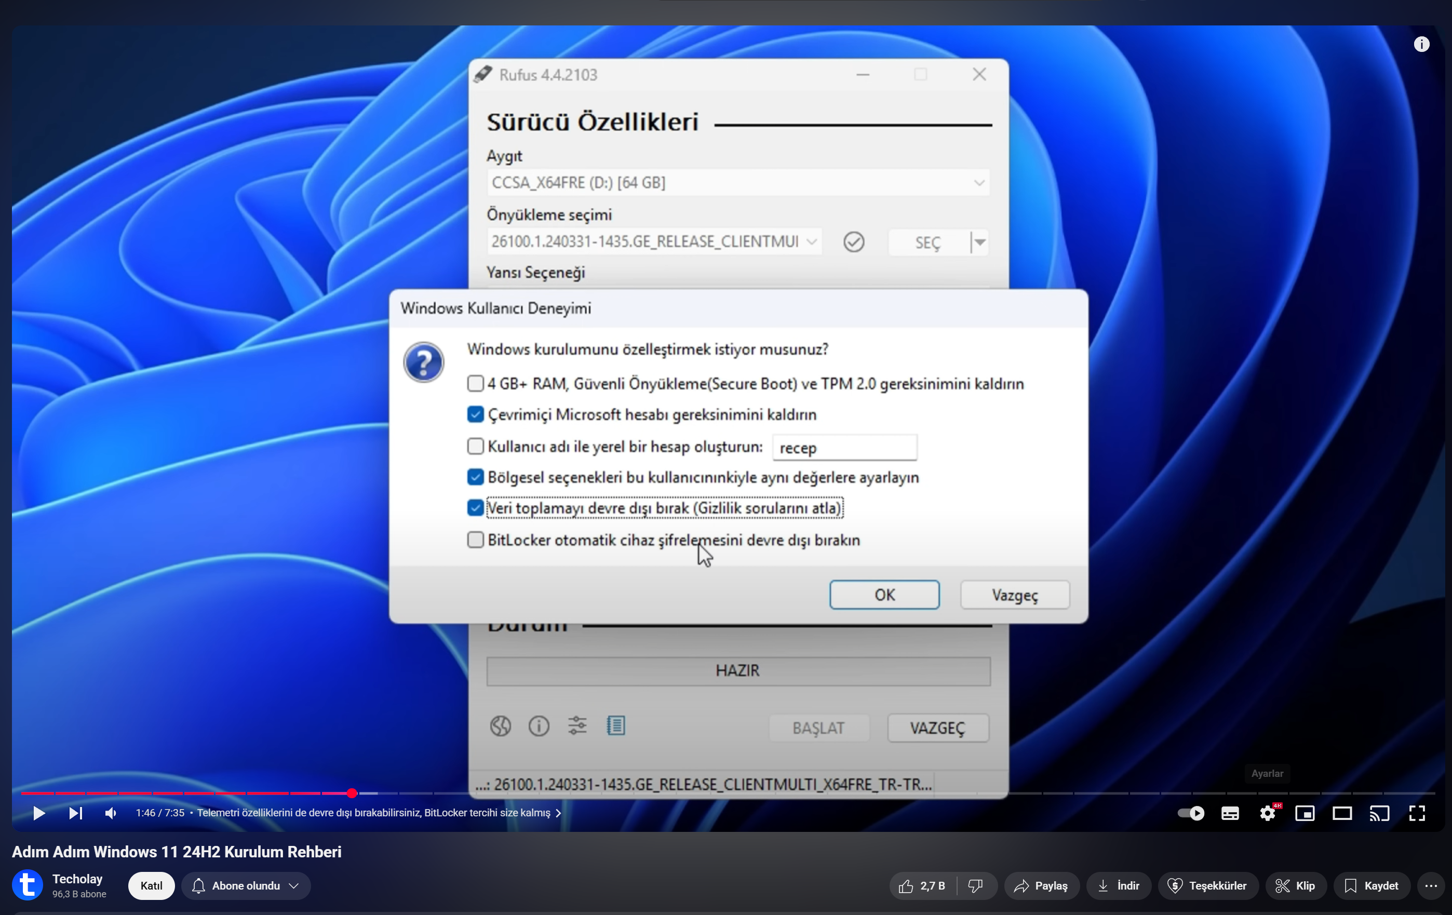
Task: Cancel the dialog with Vazgeç
Action: click(1015, 595)
